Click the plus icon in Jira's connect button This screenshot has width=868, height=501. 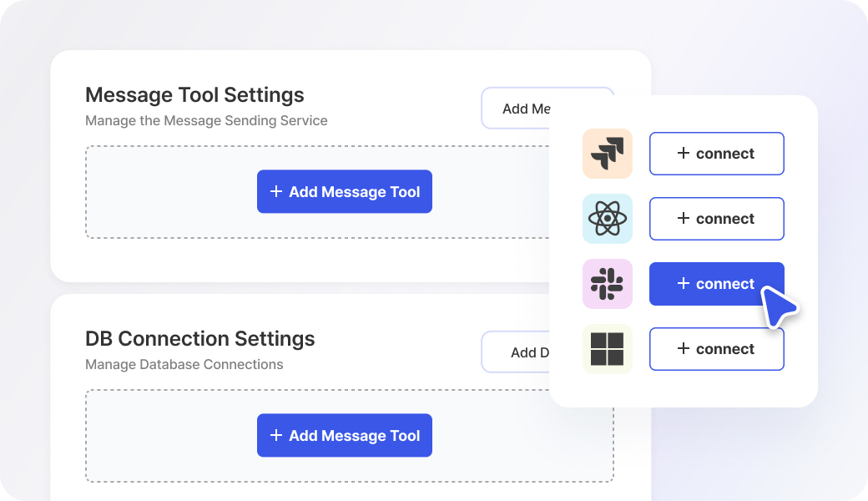point(683,154)
